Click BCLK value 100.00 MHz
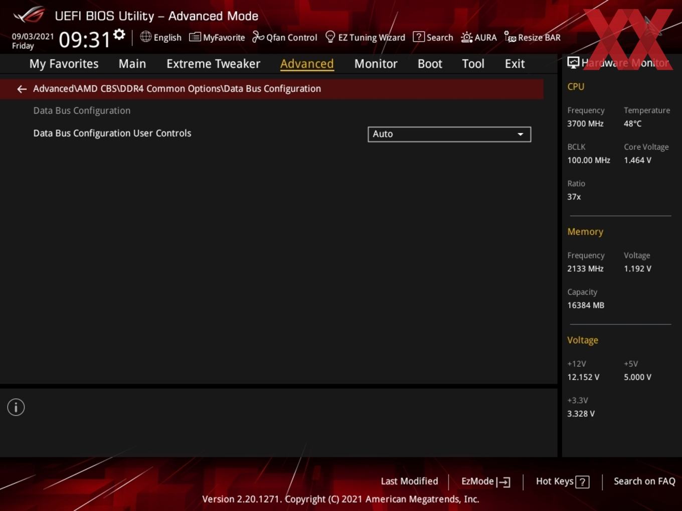Viewport: 682px width, 511px height. point(589,160)
